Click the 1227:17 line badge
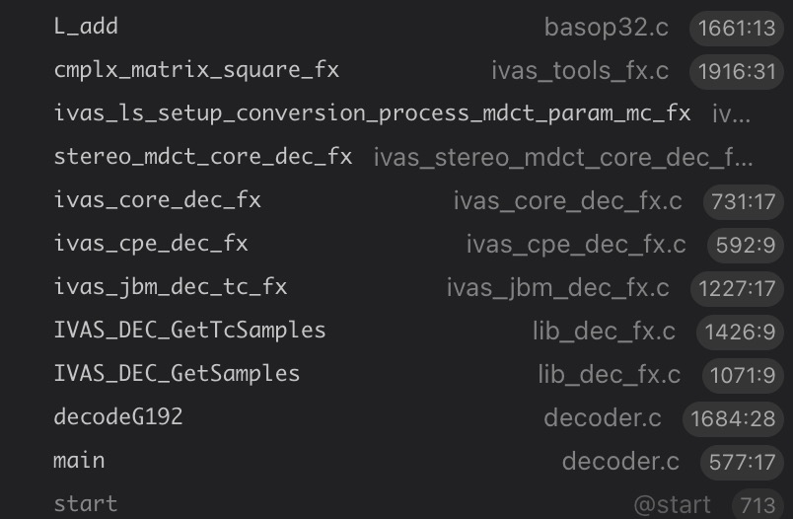 click(x=736, y=288)
